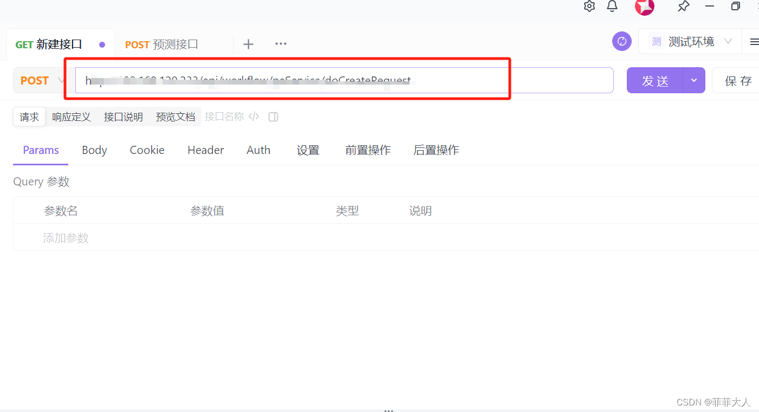Click the user avatar icon

click(x=644, y=8)
